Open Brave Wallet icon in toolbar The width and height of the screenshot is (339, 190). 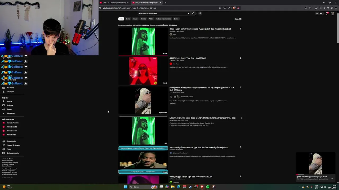pyautogui.click(x=324, y=8)
